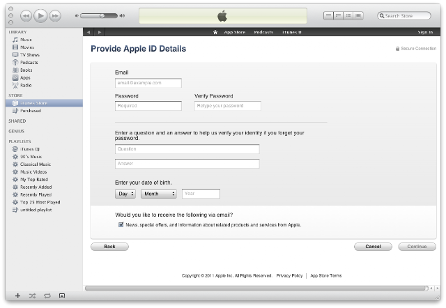446x308 pixels.
Task: Open the iTunes U tab
Action: coord(292,32)
